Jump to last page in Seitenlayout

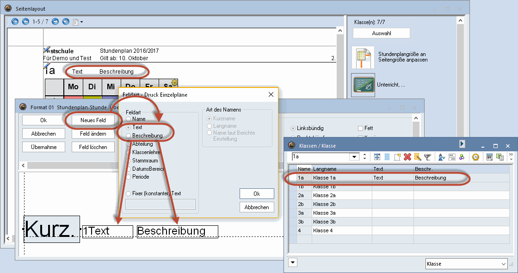click(66, 21)
